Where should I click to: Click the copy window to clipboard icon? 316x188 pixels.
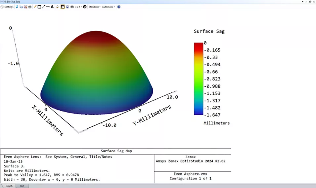[21, 7]
